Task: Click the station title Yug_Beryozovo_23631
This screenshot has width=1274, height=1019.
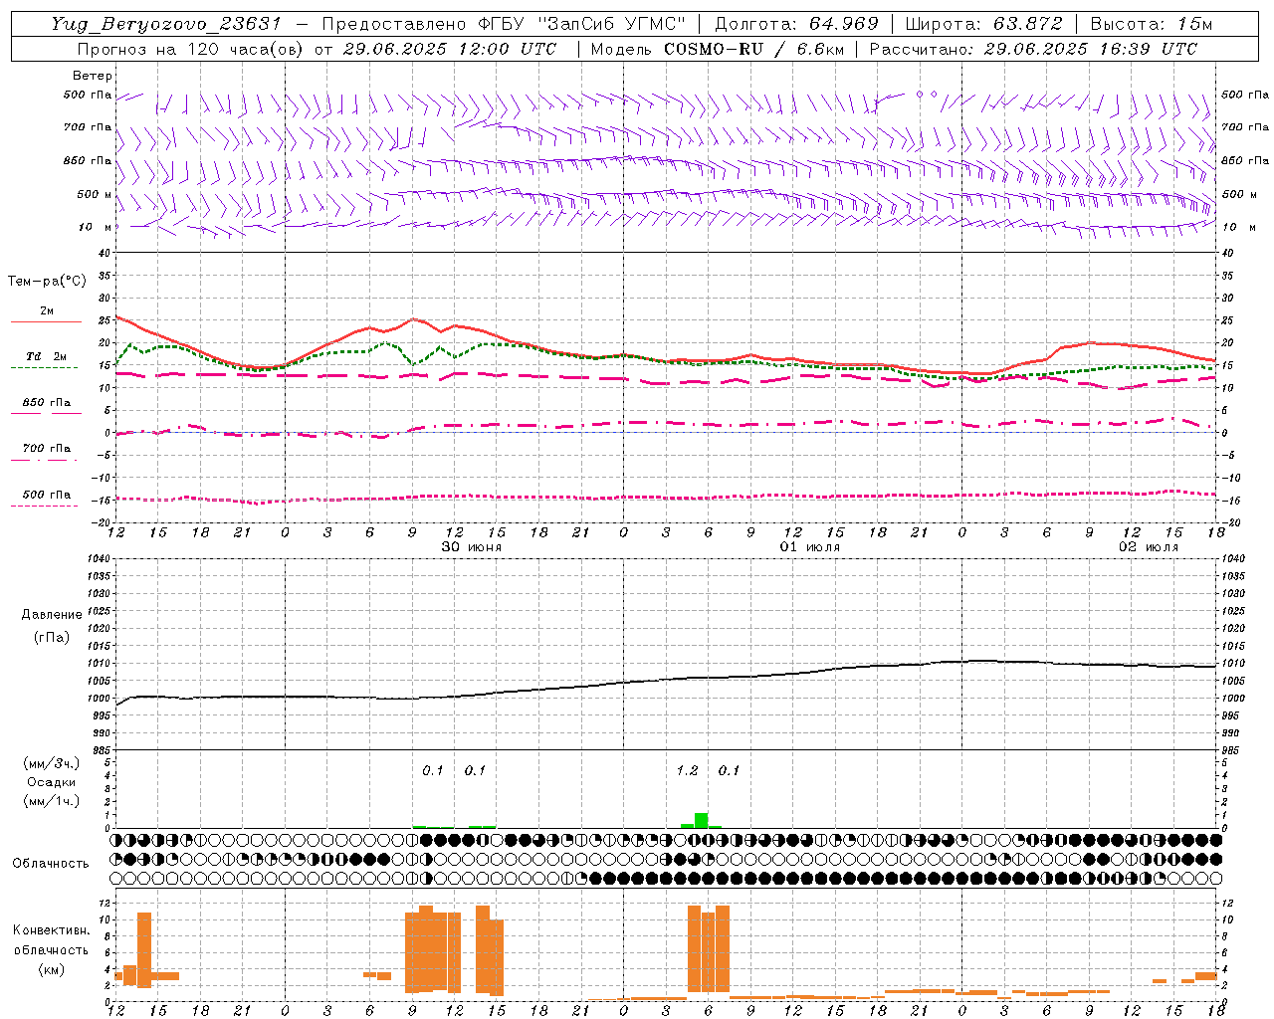Action: (x=166, y=24)
